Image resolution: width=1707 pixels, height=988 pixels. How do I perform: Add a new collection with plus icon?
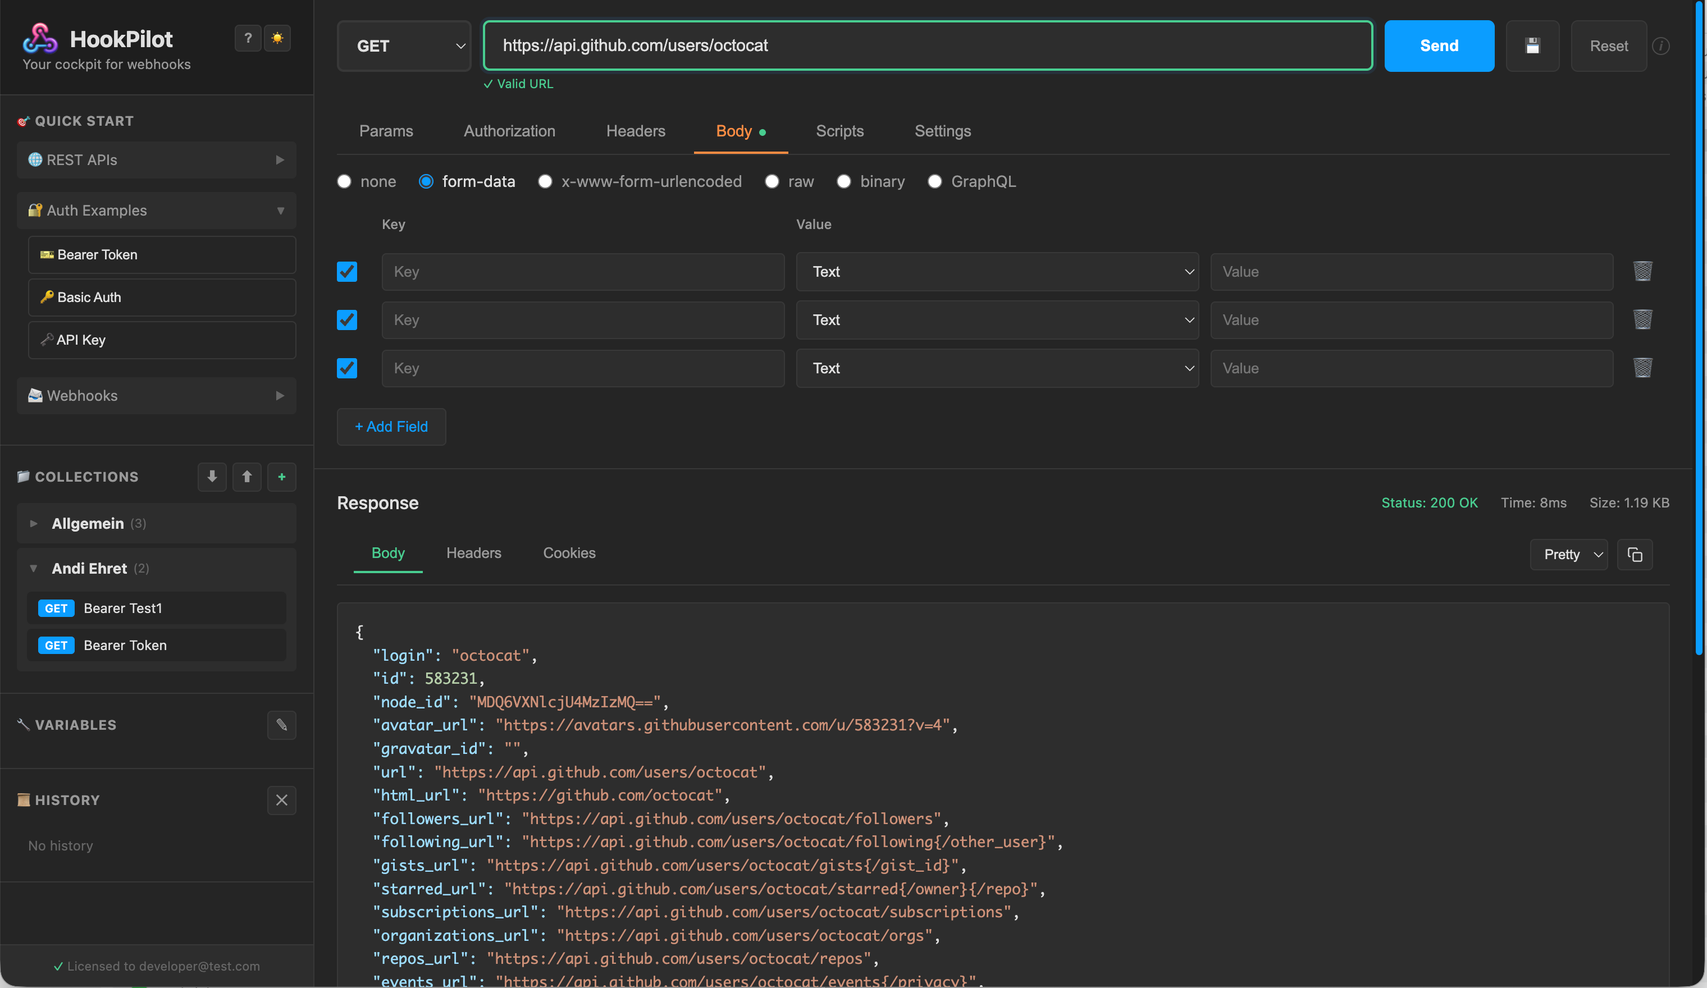pos(282,477)
